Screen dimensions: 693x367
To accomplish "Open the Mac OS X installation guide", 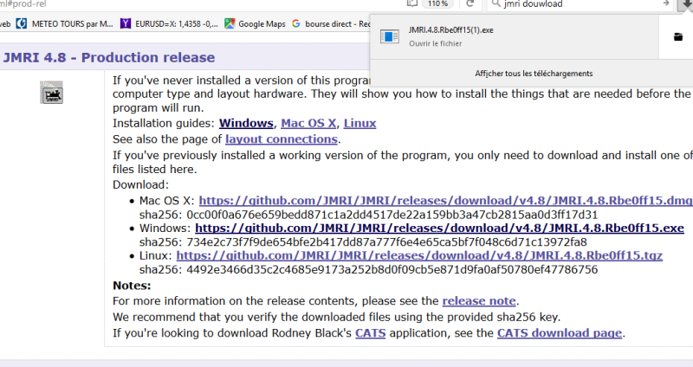I will pos(308,124).
